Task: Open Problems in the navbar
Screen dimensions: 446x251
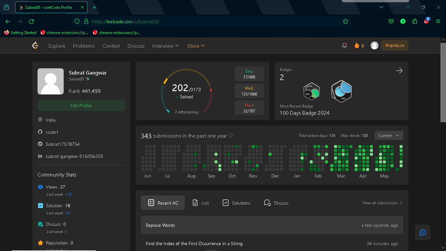Action: coord(84,46)
